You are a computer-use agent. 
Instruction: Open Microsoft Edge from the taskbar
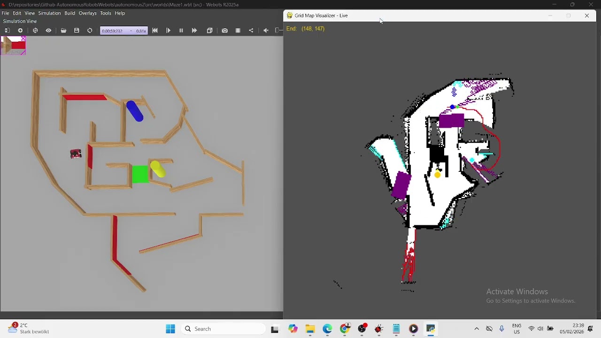[327, 329]
